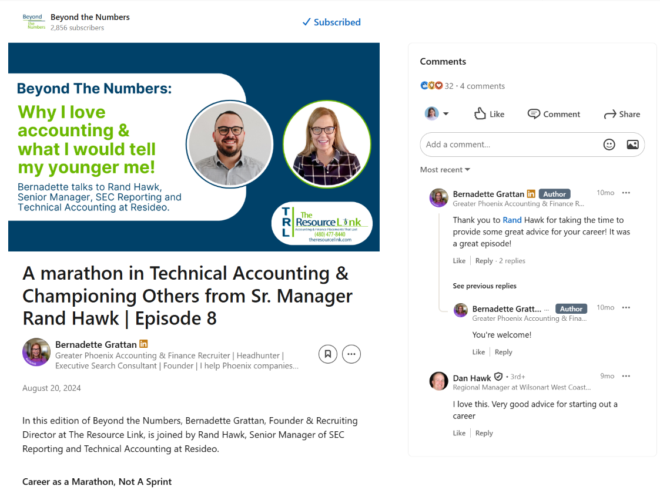Screen dimensions: 660x490
Task: Open options menu on Dan Hawk's comment
Action: [626, 377]
